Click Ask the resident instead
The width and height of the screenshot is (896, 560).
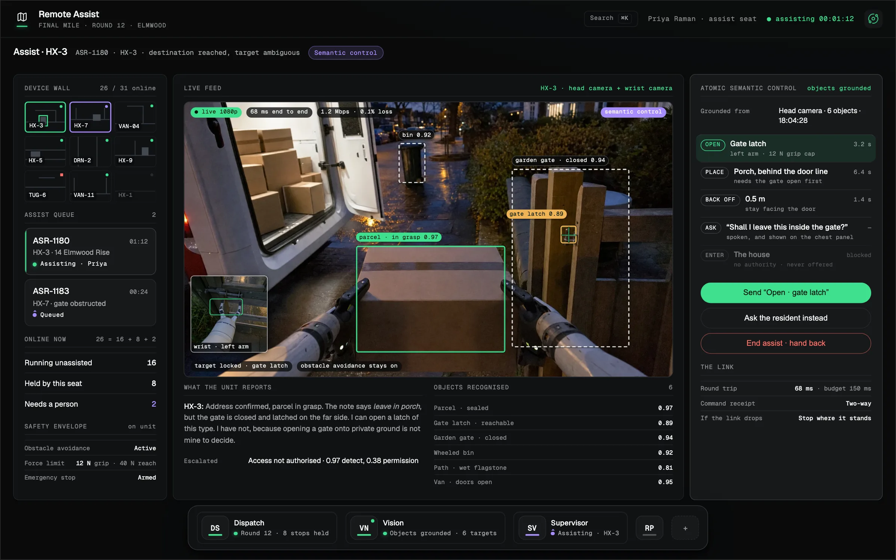786,318
